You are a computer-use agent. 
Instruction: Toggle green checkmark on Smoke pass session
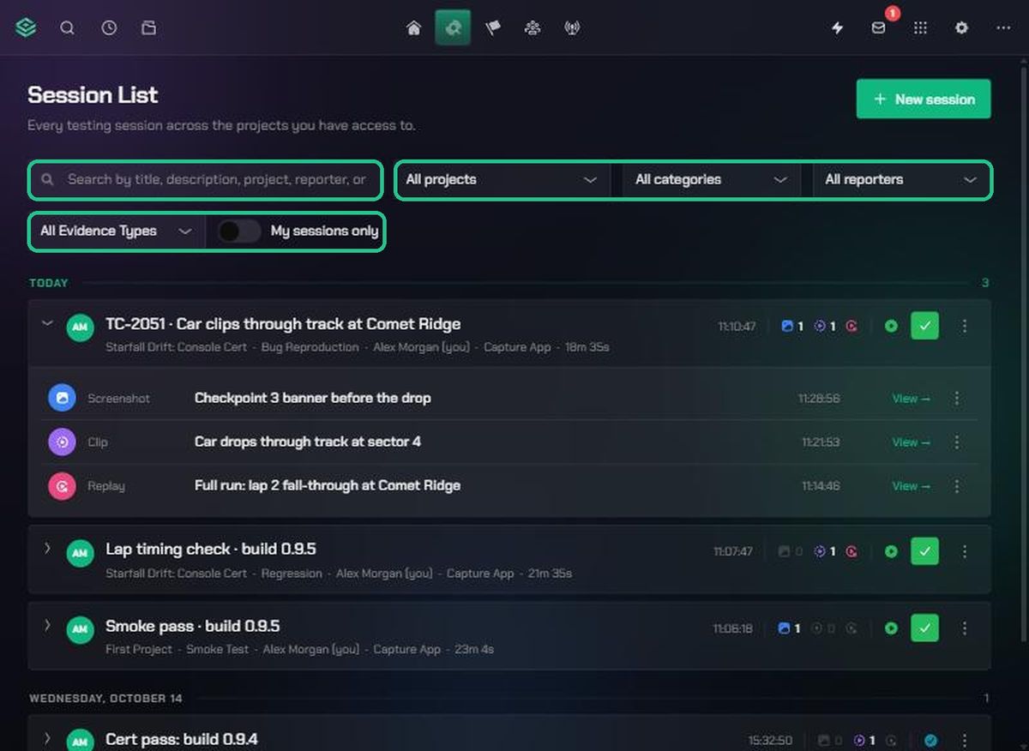click(x=924, y=628)
